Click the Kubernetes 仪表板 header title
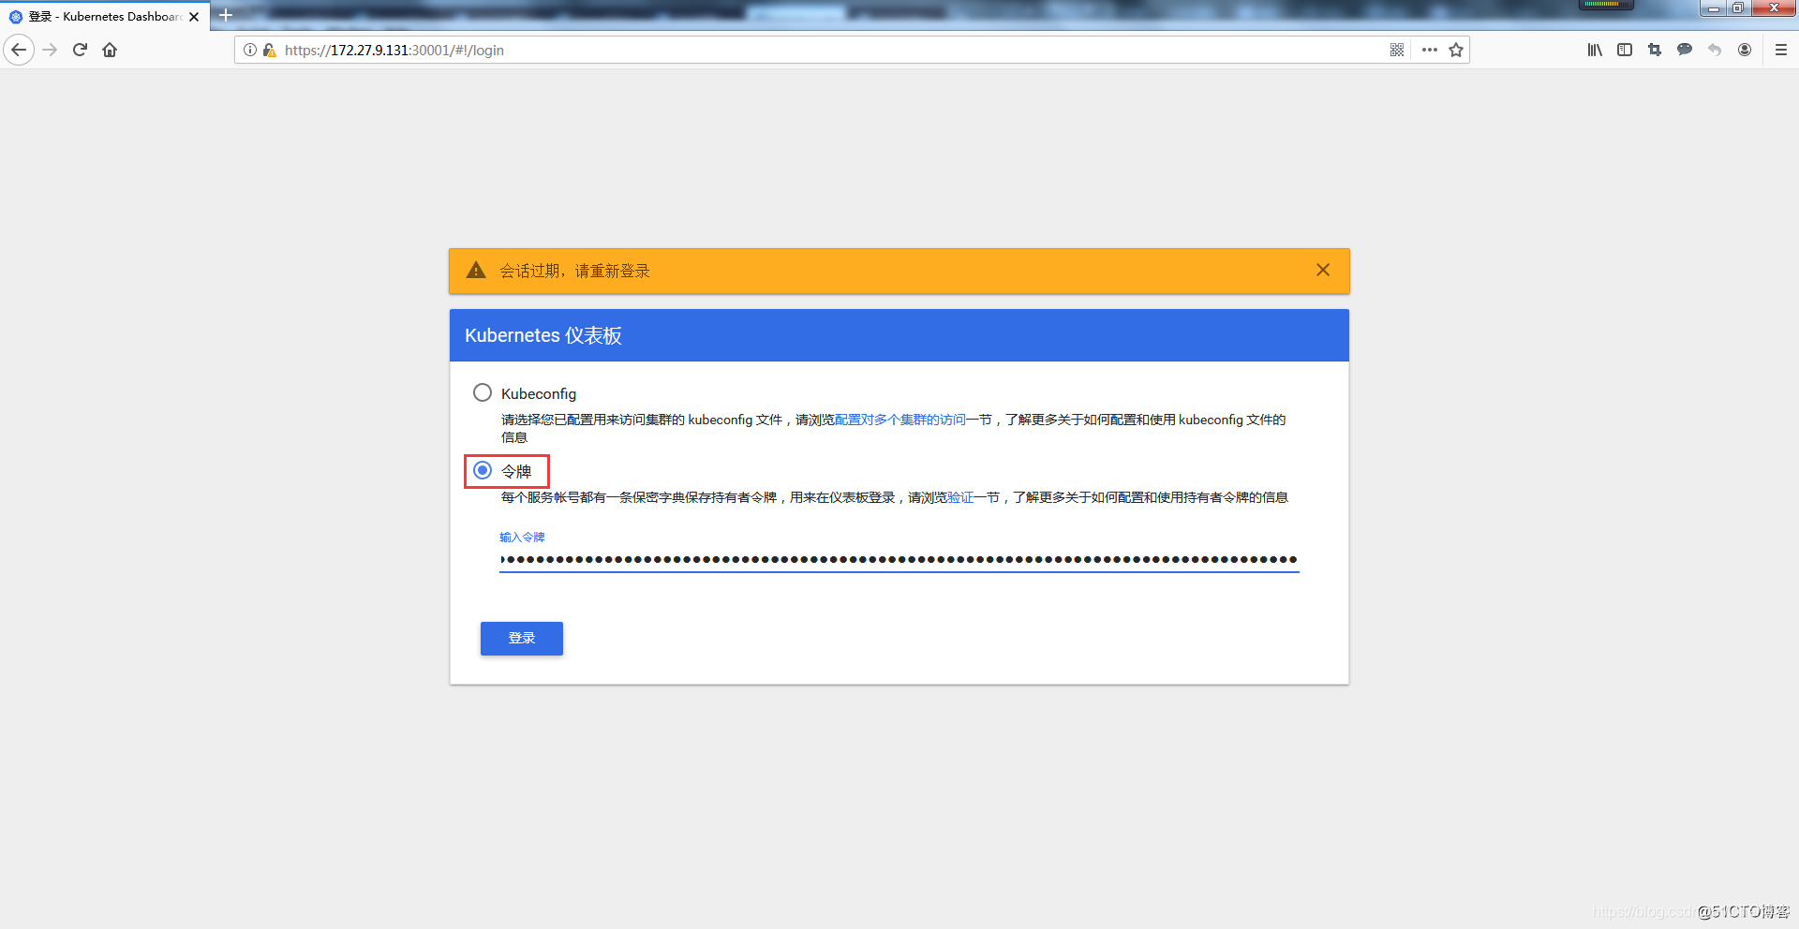Image resolution: width=1799 pixels, height=929 pixels. (x=543, y=335)
